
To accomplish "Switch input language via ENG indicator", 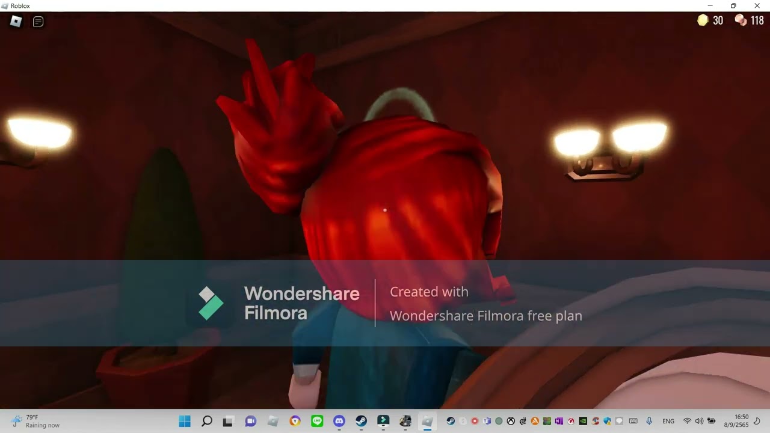I will [x=668, y=421].
